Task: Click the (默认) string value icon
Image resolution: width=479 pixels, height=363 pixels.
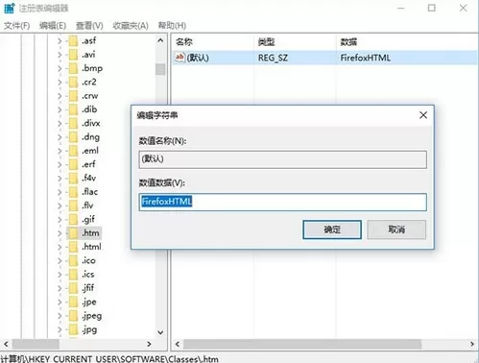Action: point(180,58)
